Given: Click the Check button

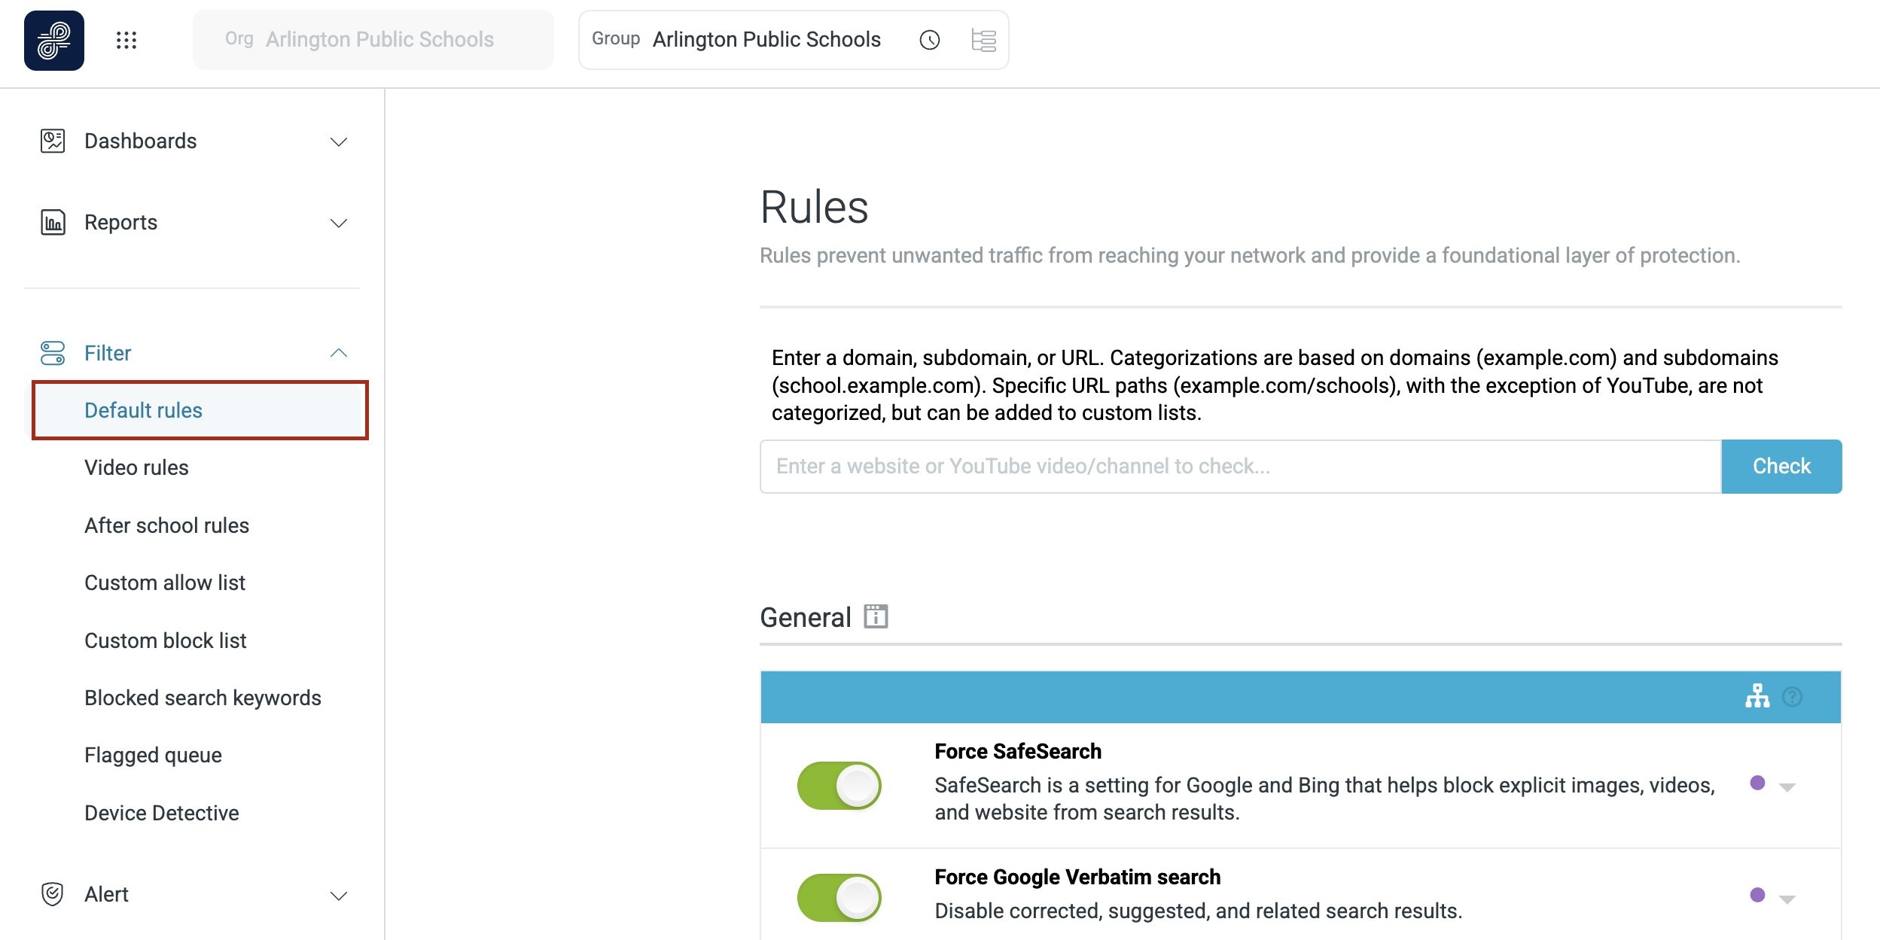Looking at the screenshot, I should coord(1781,467).
